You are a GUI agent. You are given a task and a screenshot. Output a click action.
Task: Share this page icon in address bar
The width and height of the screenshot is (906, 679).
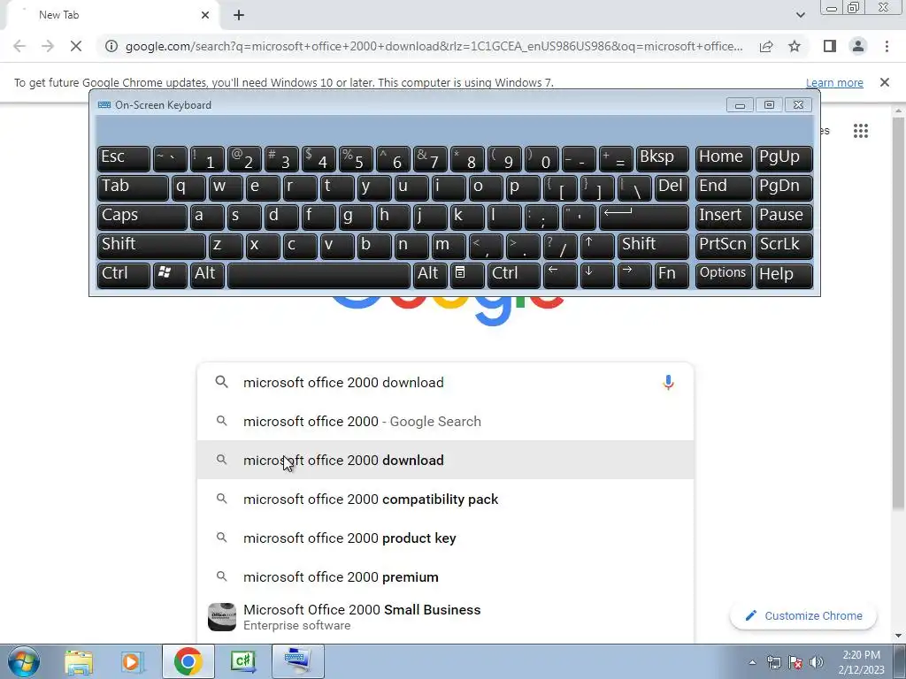766,46
